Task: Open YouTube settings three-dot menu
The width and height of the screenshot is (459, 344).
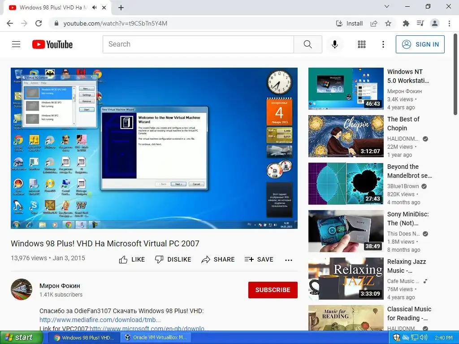Action: 383,44
